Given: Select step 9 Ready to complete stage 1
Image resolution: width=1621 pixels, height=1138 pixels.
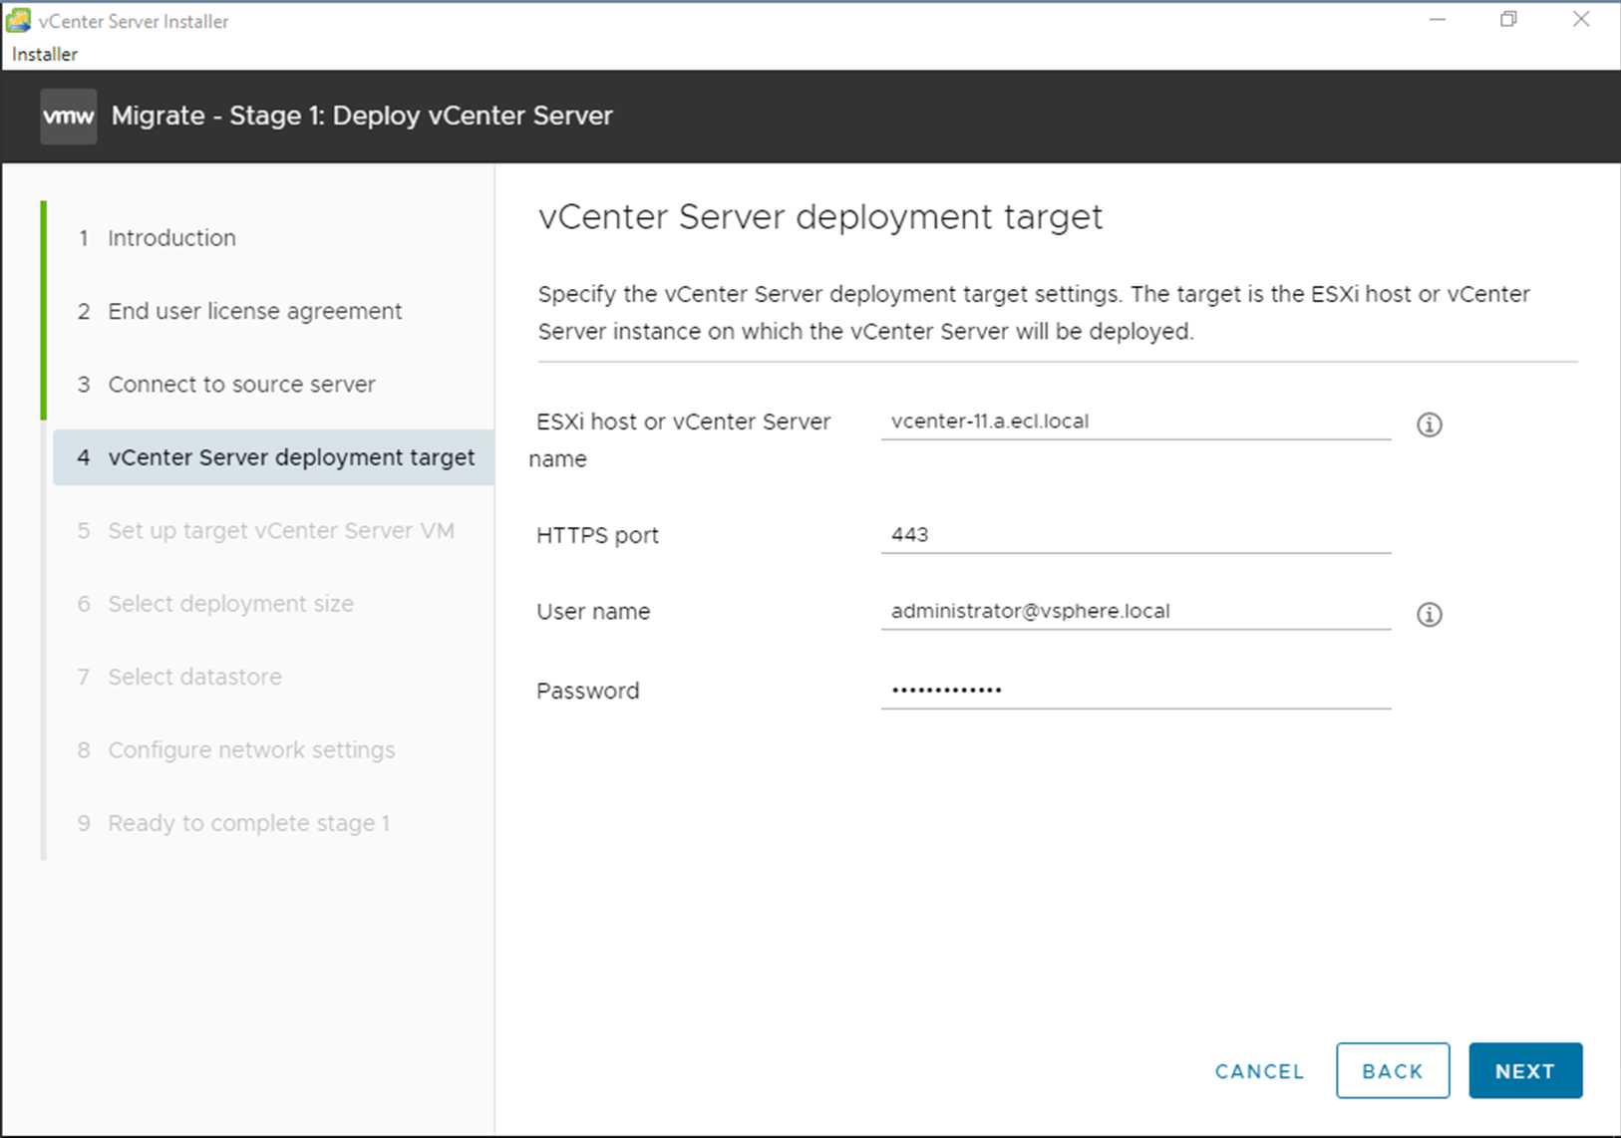Looking at the screenshot, I should [233, 823].
